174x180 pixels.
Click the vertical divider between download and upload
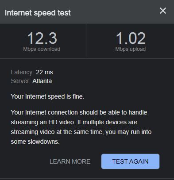(86, 41)
